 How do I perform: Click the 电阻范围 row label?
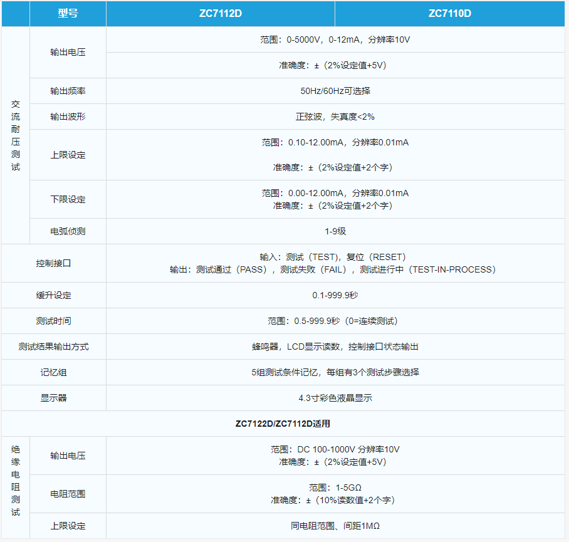click(x=67, y=494)
